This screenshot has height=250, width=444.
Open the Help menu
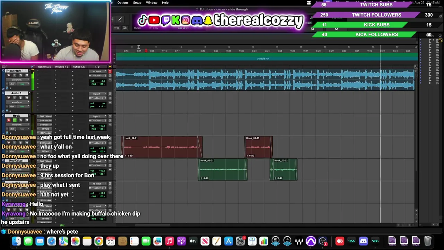(165, 3)
